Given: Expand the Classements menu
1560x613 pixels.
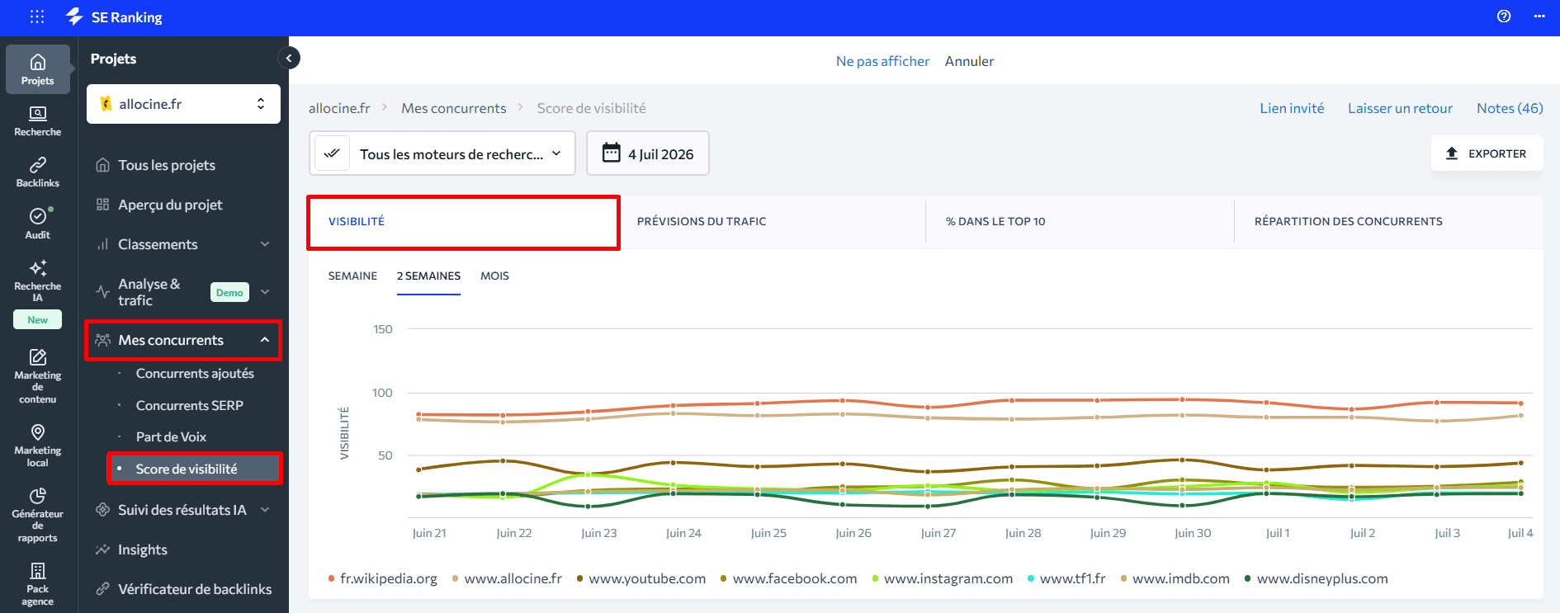Looking at the screenshot, I should click(183, 244).
